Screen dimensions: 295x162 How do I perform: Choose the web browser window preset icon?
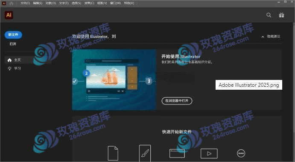click(x=177, y=153)
